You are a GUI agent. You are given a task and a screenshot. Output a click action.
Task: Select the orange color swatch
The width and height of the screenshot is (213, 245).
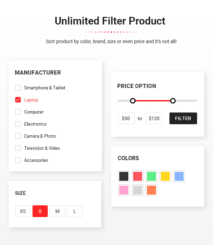tap(151, 190)
